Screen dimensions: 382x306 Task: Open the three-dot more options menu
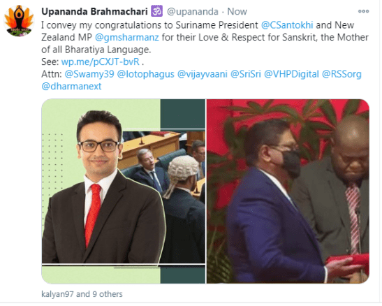[363, 11]
